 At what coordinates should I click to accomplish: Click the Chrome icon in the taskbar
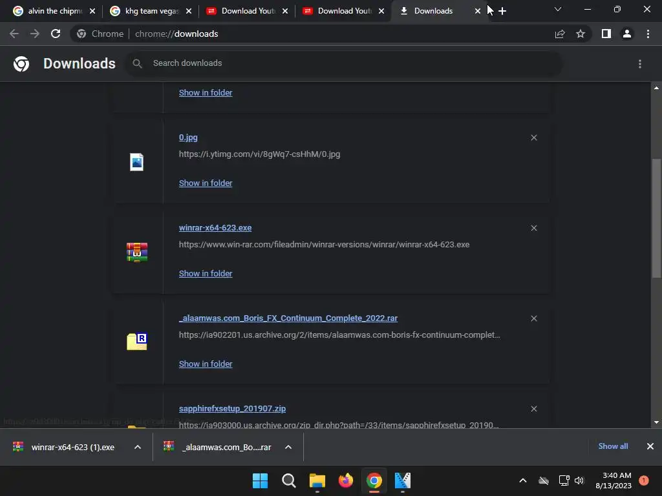click(x=374, y=480)
